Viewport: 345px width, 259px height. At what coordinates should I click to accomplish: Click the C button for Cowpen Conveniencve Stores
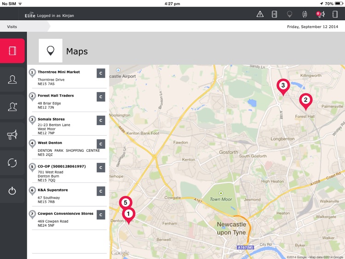pos(101,215)
